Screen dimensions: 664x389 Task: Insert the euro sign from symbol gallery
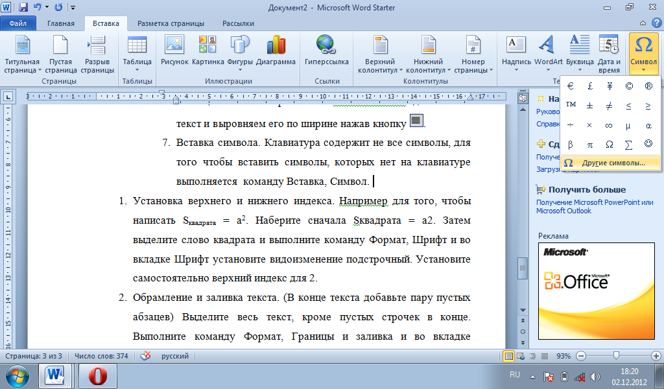[x=570, y=86]
